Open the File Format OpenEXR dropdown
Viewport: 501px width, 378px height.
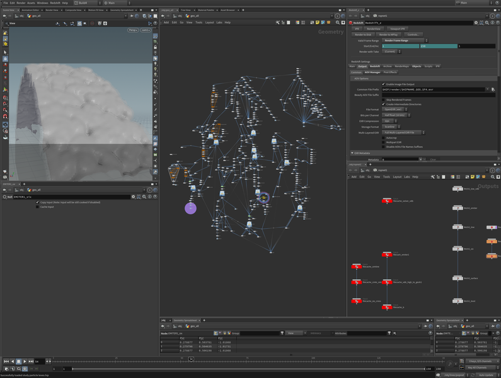(x=395, y=109)
